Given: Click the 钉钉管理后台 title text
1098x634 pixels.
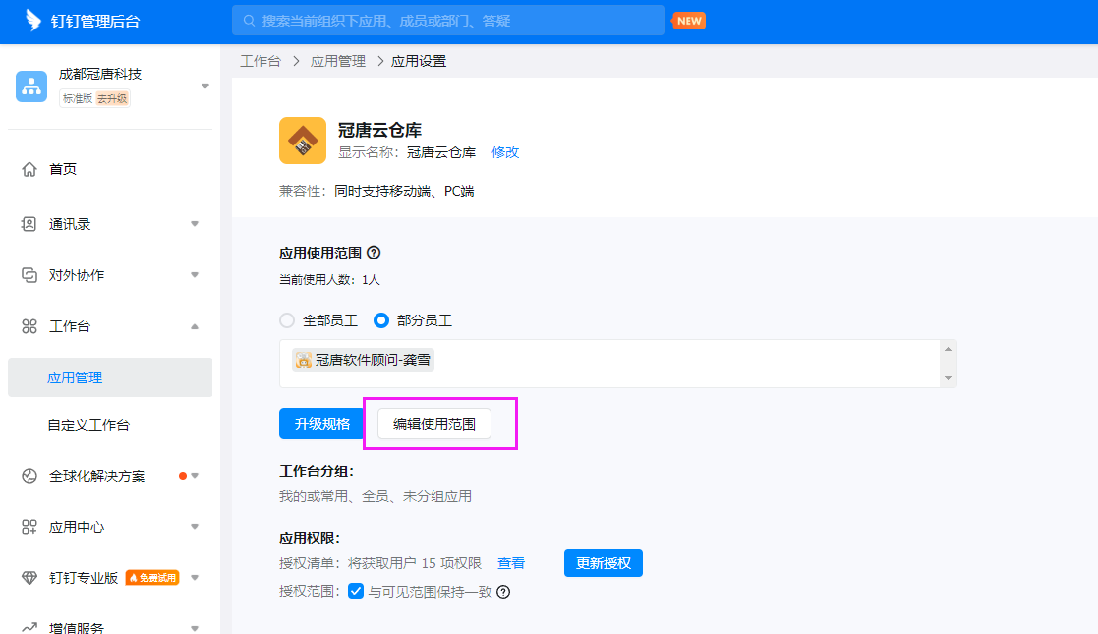Looking at the screenshot, I should click(96, 21).
